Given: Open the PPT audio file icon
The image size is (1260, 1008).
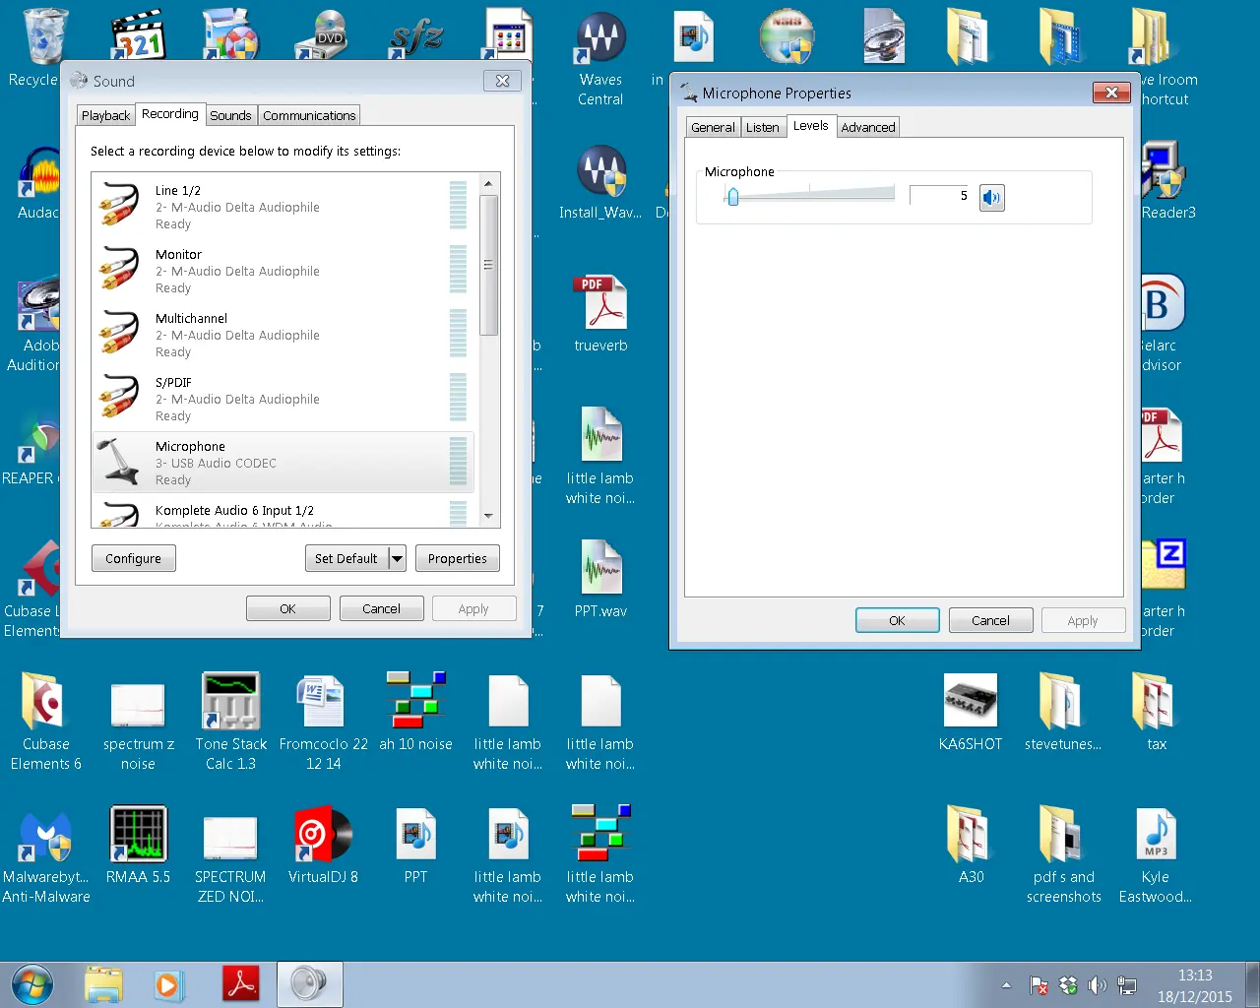Looking at the screenshot, I should click(x=415, y=845).
